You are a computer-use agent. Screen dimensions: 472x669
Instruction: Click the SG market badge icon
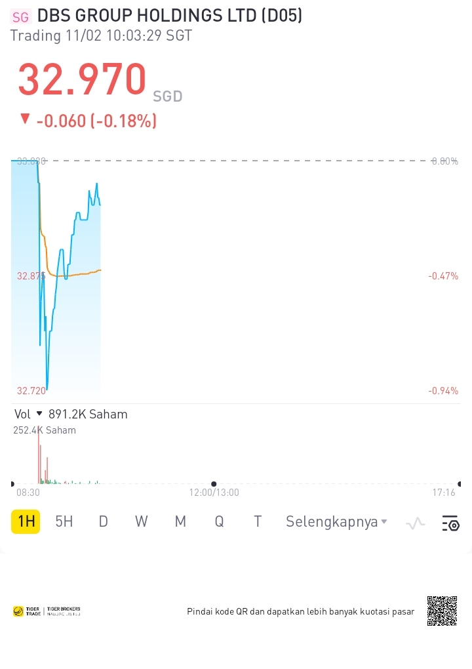click(21, 17)
